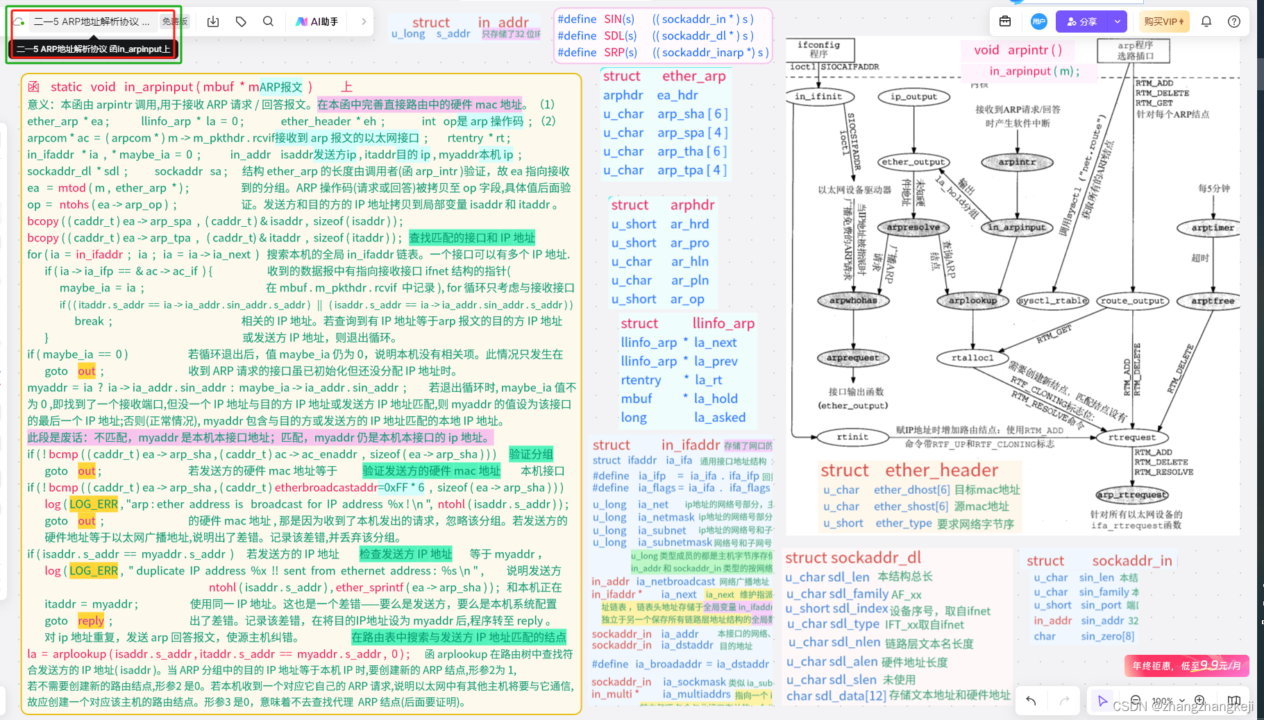Click the 'void arpintr ( )' text

pos(1018,50)
